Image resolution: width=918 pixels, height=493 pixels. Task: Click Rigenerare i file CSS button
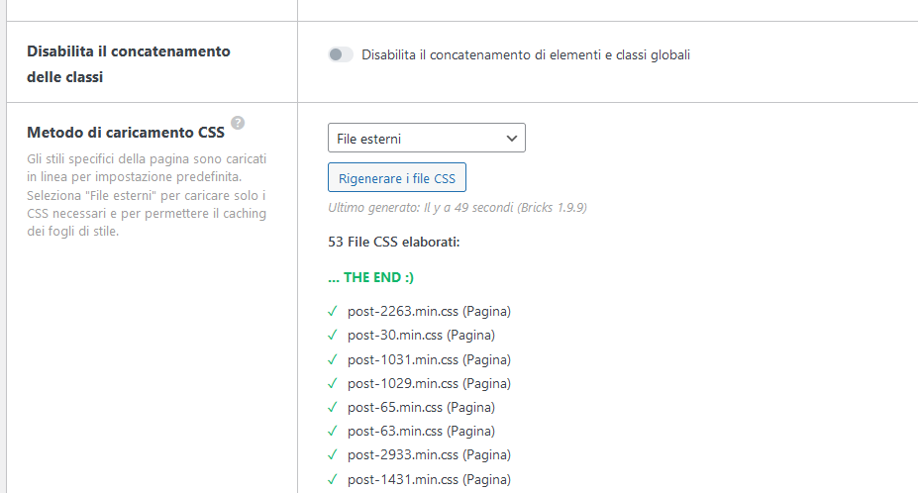tap(396, 178)
